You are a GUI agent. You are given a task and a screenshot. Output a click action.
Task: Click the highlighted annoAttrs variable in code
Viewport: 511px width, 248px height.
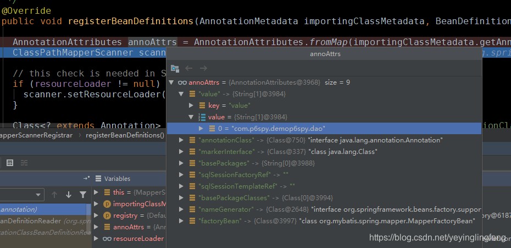click(153, 42)
